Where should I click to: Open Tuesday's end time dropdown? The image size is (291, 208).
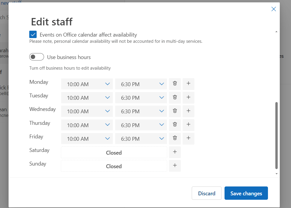(x=141, y=98)
